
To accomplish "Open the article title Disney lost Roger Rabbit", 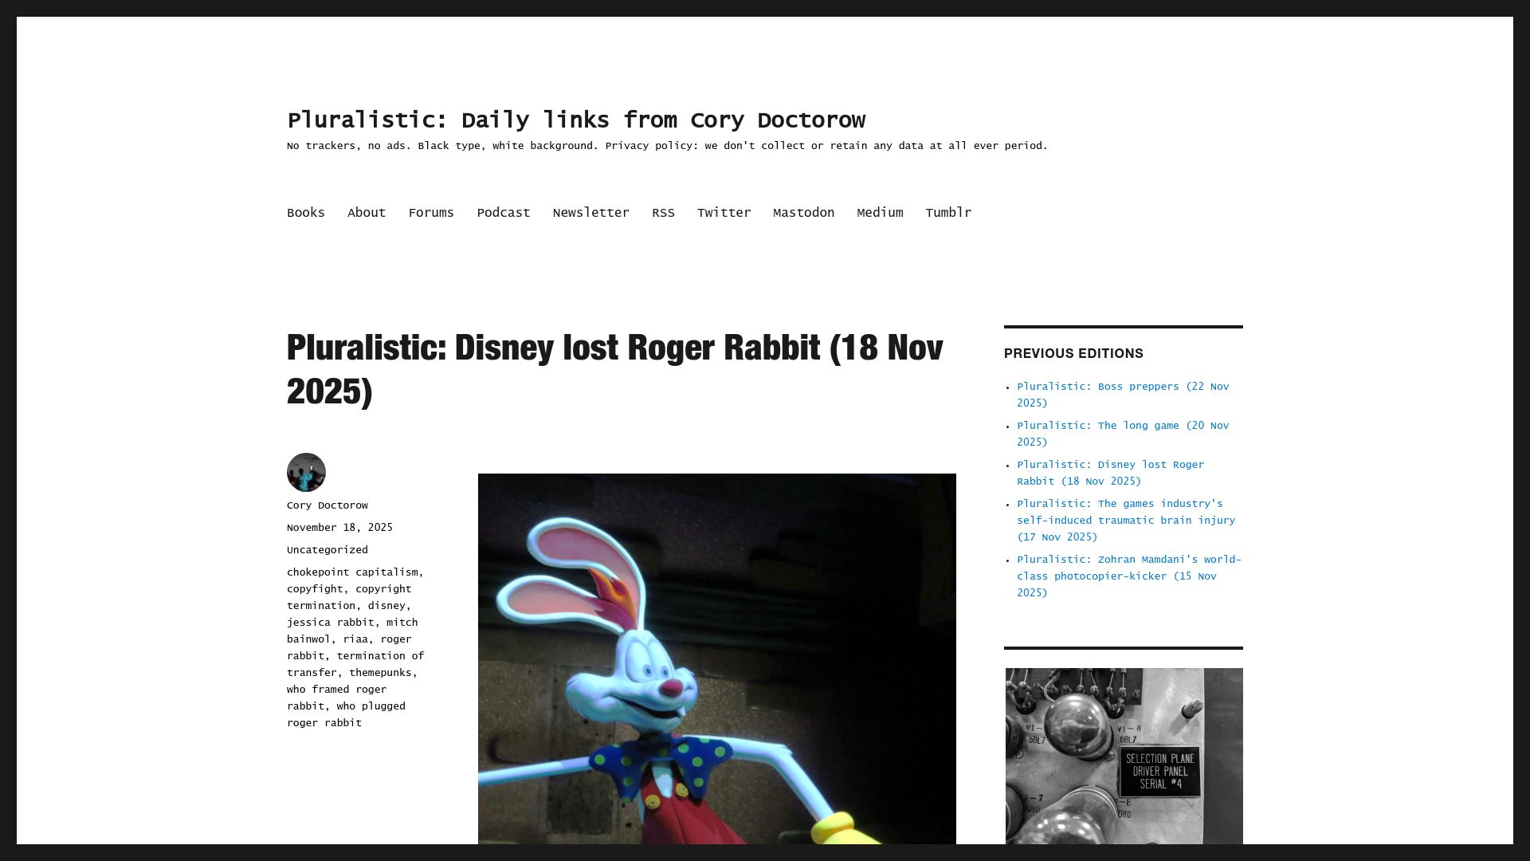I will pos(614,369).
